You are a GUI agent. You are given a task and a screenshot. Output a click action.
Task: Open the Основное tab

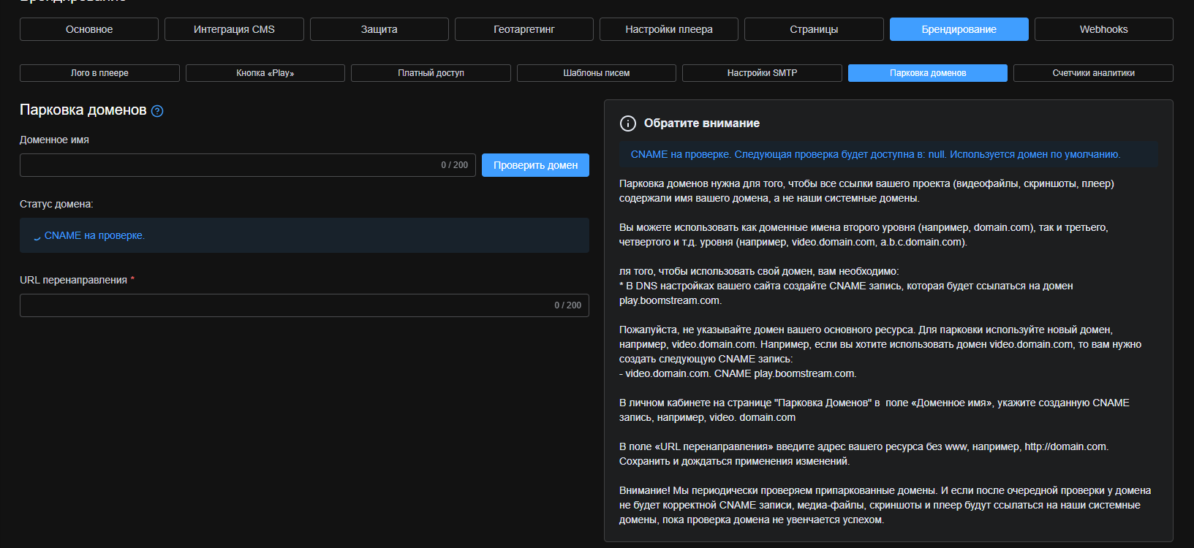coord(89,29)
